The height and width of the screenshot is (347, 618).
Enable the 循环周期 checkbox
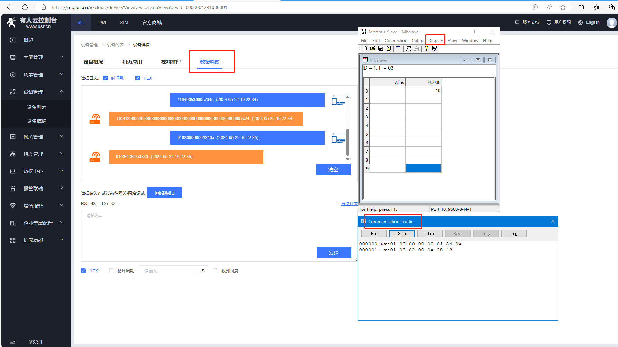point(112,271)
